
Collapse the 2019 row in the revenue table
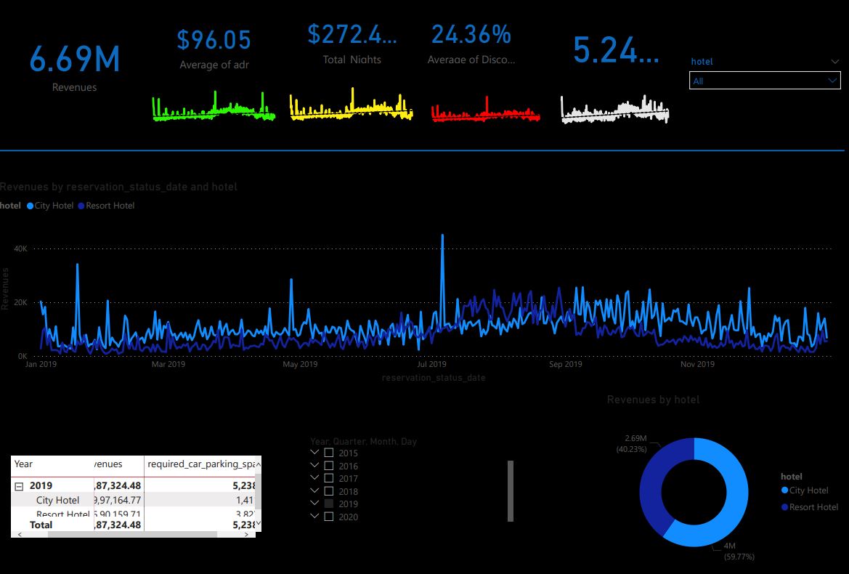[x=18, y=485]
